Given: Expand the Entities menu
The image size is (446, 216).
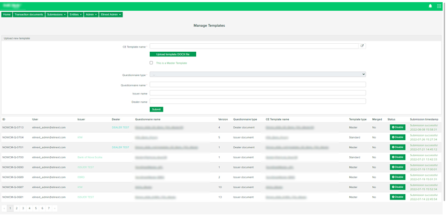Looking at the screenshot, I should (x=75, y=14).
